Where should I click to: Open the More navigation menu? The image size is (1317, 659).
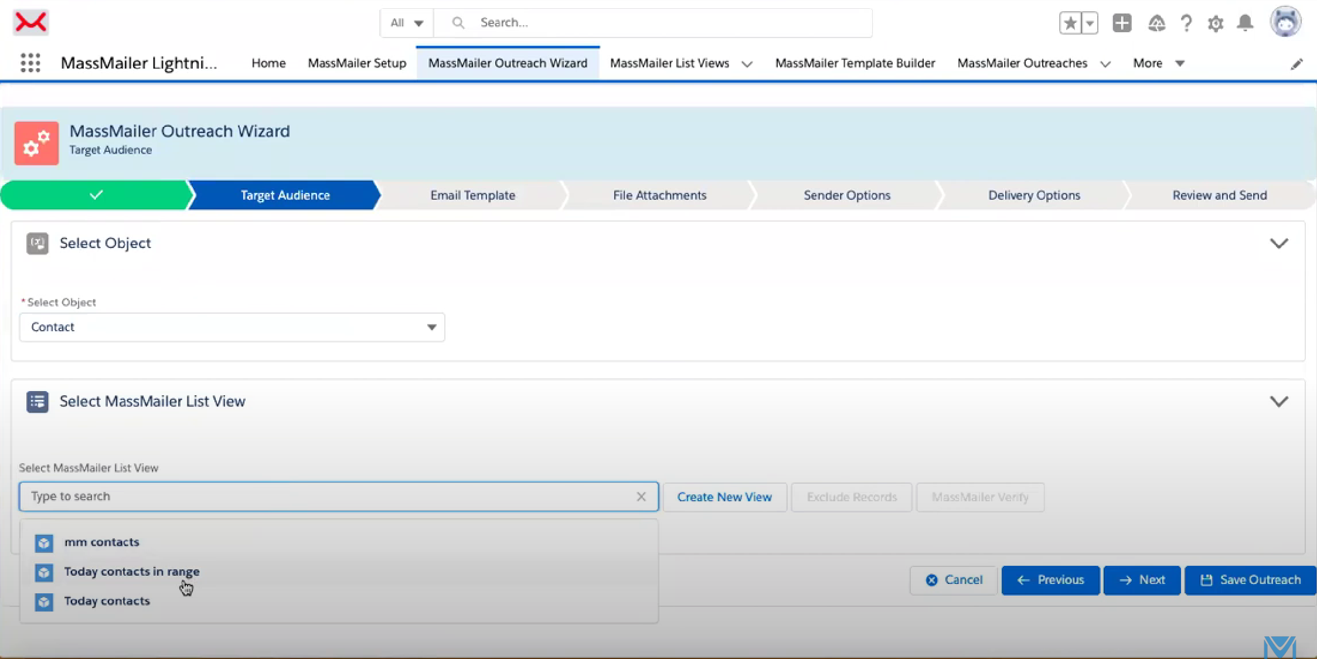coord(1159,63)
